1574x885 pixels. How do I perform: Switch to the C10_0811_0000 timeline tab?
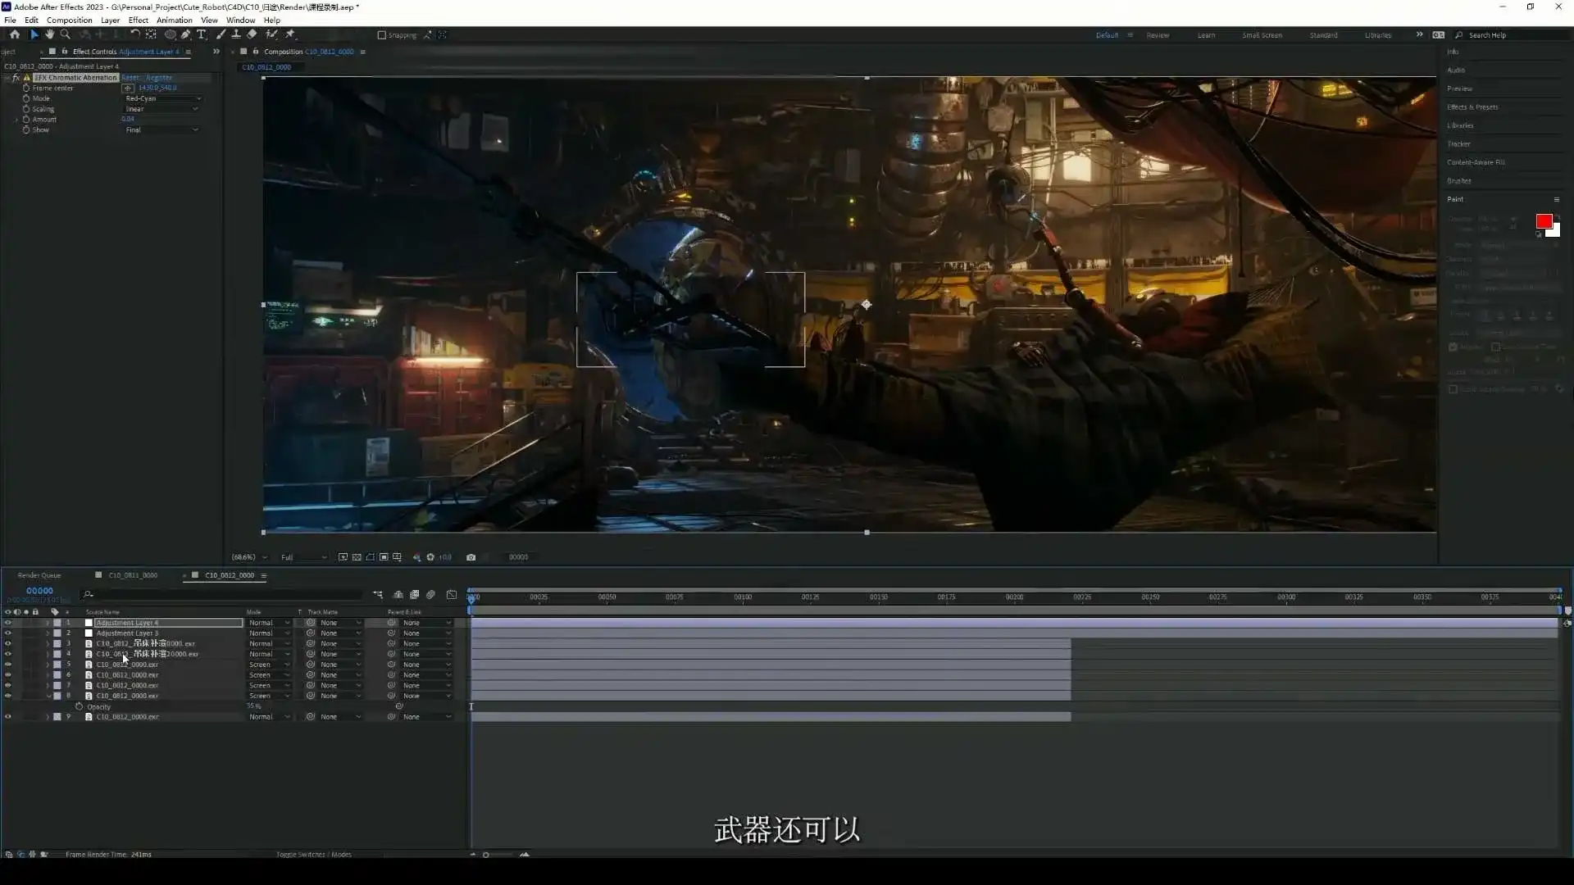pyautogui.click(x=133, y=575)
